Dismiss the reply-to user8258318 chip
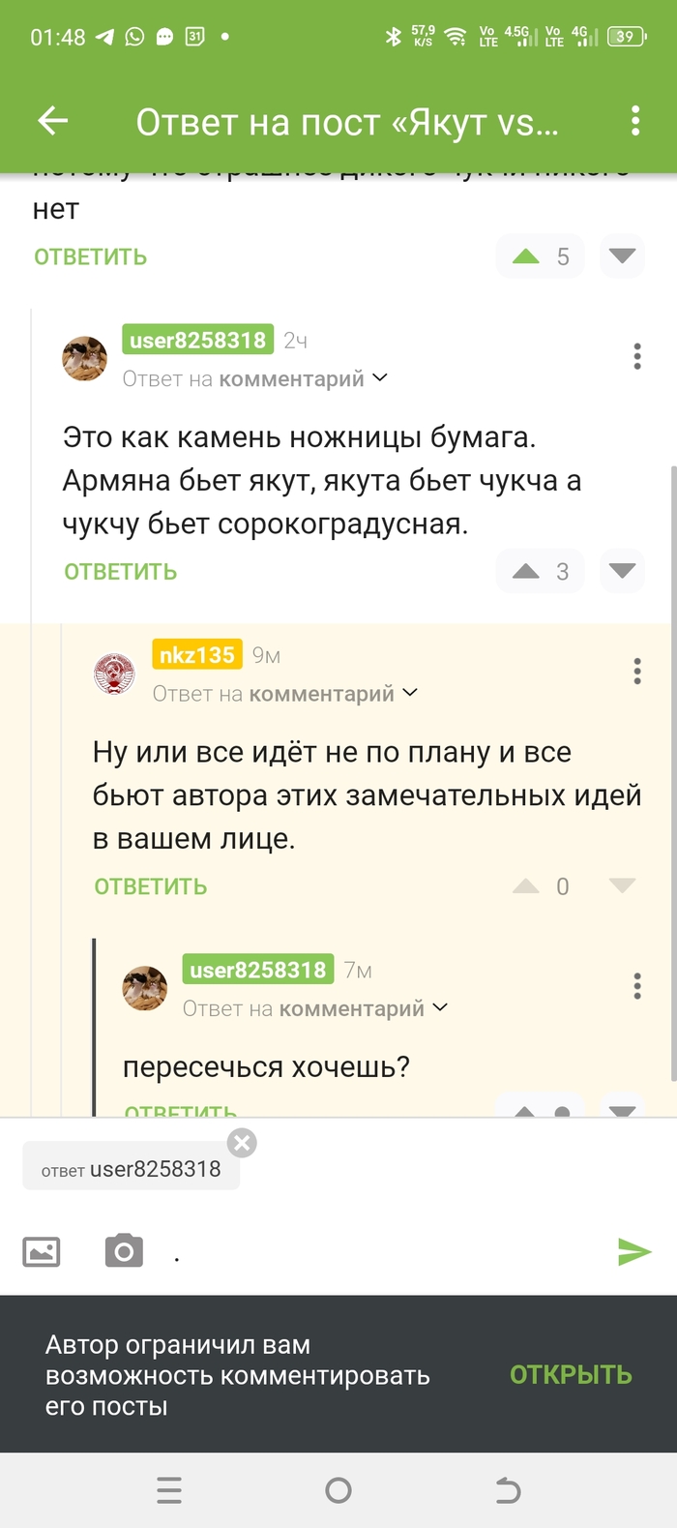 click(x=241, y=1143)
